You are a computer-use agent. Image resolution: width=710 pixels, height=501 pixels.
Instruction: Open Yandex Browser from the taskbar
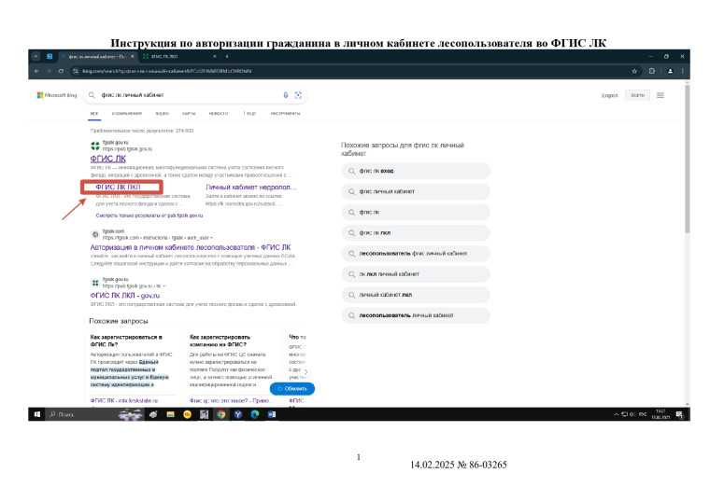(x=238, y=414)
